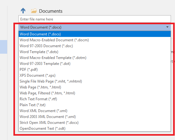The height and width of the screenshot is (140, 175).
Task: Go up one folder level arrow
Action: (23, 11)
